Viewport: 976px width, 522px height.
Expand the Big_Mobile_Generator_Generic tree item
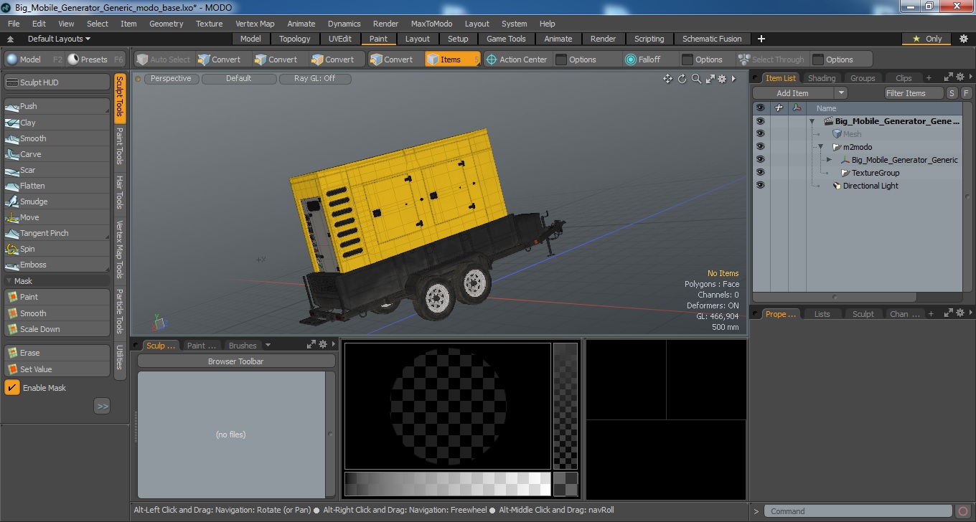pyautogui.click(x=829, y=160)
